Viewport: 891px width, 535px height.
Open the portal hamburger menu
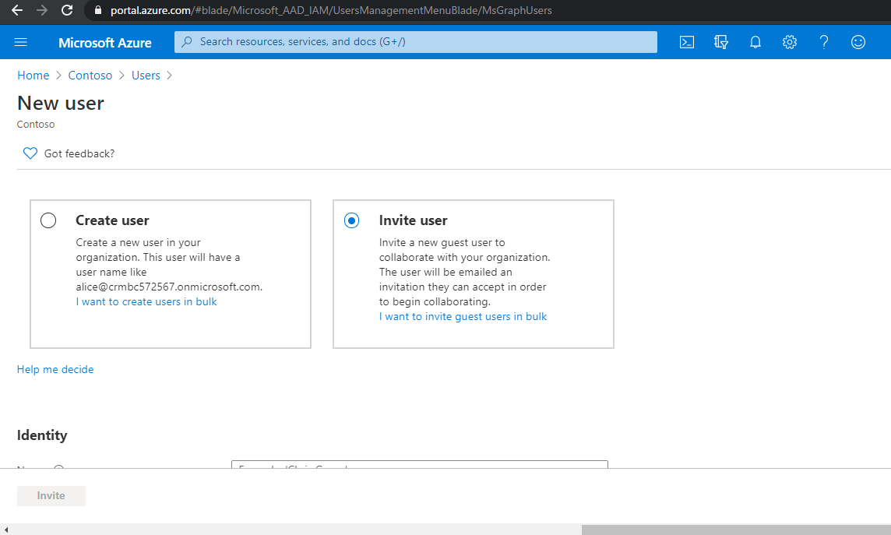pyautogui.click(x=20, y=42)
